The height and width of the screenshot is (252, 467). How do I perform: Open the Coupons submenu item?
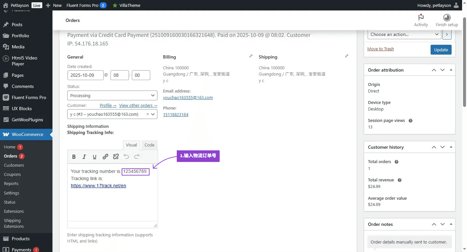click(12, 175)
